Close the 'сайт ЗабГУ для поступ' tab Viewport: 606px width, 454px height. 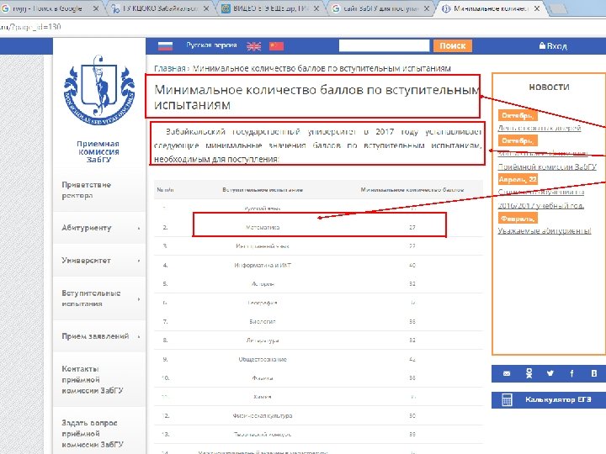point(426,8)
